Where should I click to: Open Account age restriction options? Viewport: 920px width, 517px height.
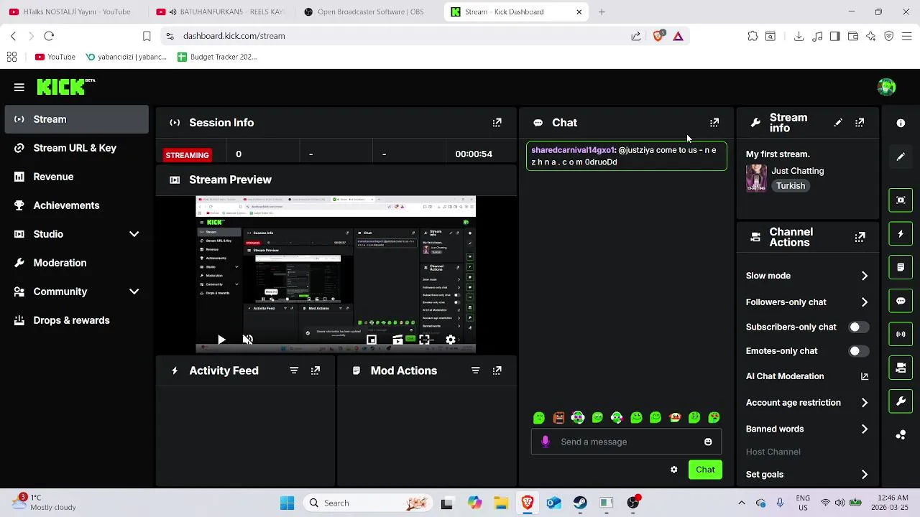pos(807,403)
